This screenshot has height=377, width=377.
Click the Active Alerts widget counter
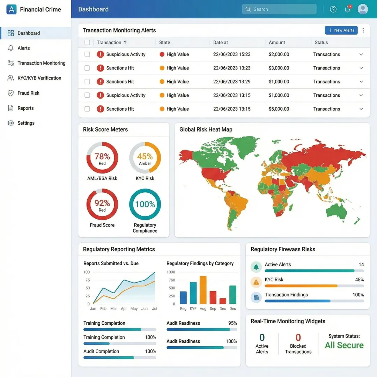262,343
